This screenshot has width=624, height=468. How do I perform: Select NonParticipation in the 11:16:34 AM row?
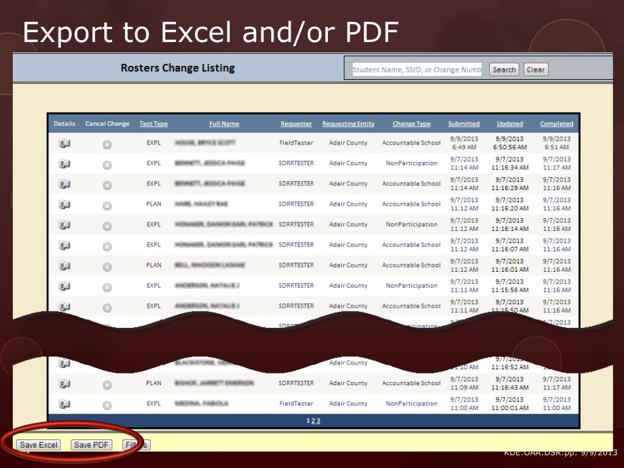click(x=411, y=163)
